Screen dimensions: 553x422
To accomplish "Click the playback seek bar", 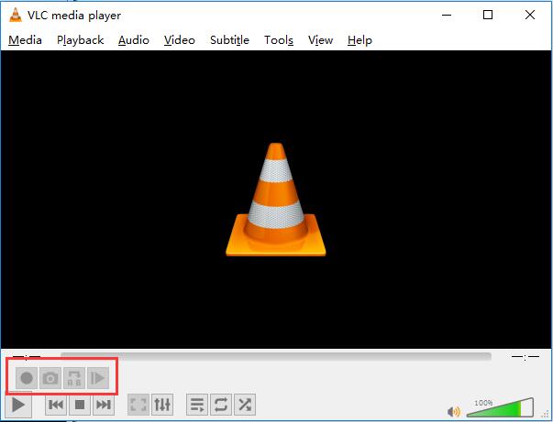I will [276, 356].
